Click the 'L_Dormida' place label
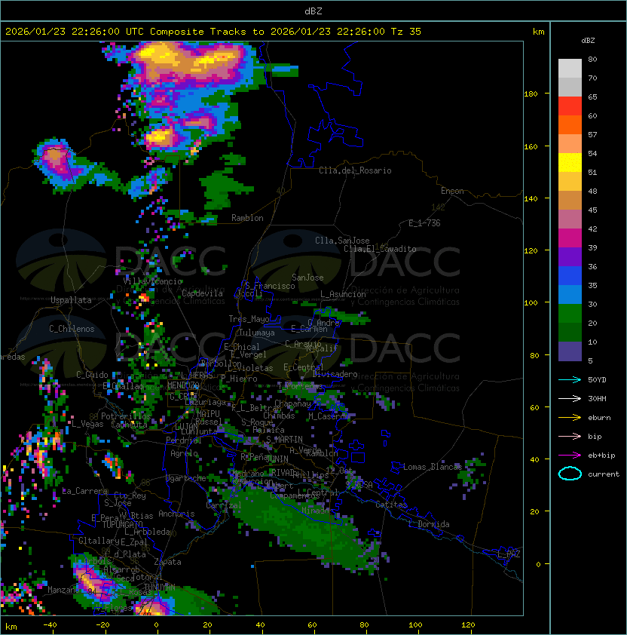The width and height of the screenshot is (627, 635). [429, 524]
